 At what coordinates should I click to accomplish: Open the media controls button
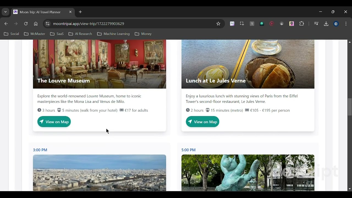tap(316, 24)
